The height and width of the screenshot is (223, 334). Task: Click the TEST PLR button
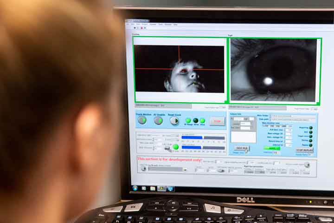[x=242, y=148]
